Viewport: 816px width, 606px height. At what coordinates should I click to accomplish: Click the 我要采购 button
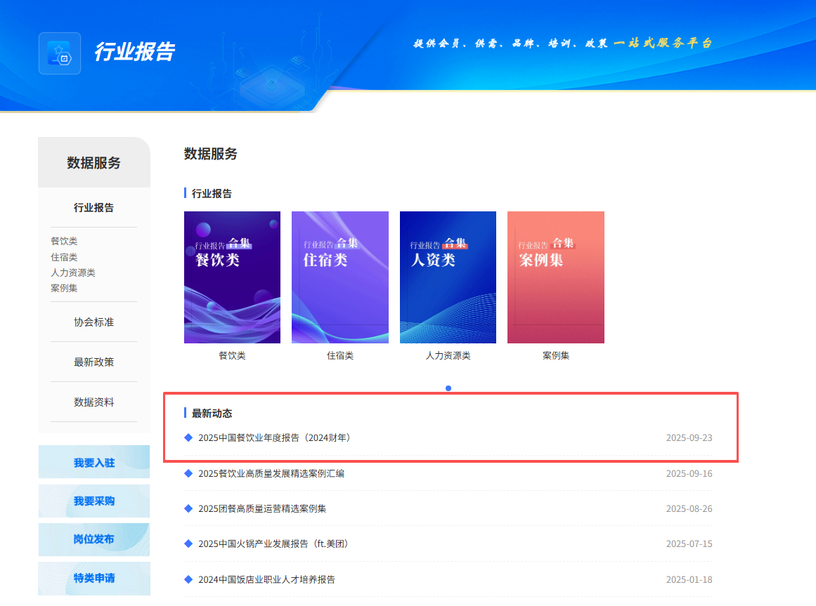click(x=94, y=501)
